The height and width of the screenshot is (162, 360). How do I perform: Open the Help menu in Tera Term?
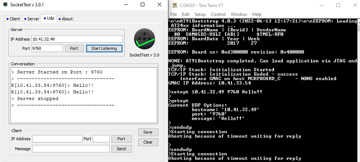pyautogui.click(x=257, y=14)
